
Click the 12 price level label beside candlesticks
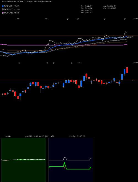[x=132, y=80]
